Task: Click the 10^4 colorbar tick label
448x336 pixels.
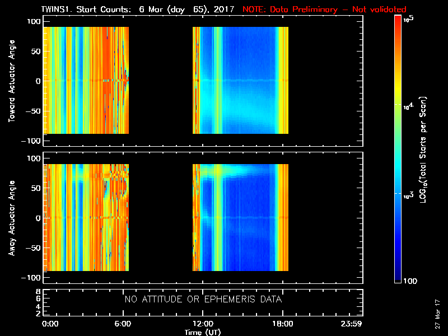Action: (409, 106)
